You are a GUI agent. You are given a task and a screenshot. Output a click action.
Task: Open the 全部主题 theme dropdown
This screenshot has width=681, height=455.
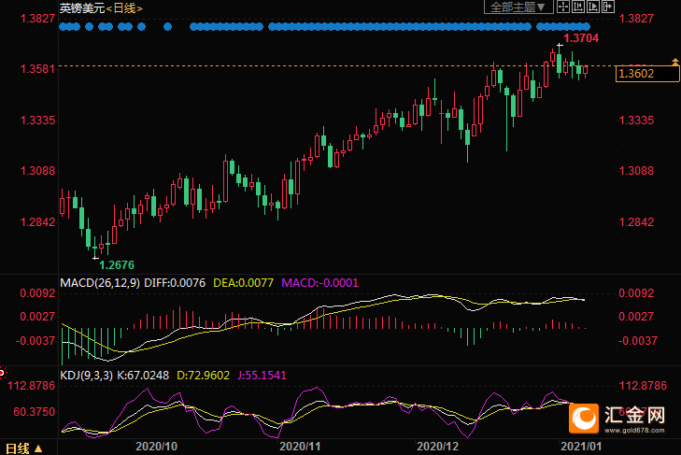[x=518, y=7]
